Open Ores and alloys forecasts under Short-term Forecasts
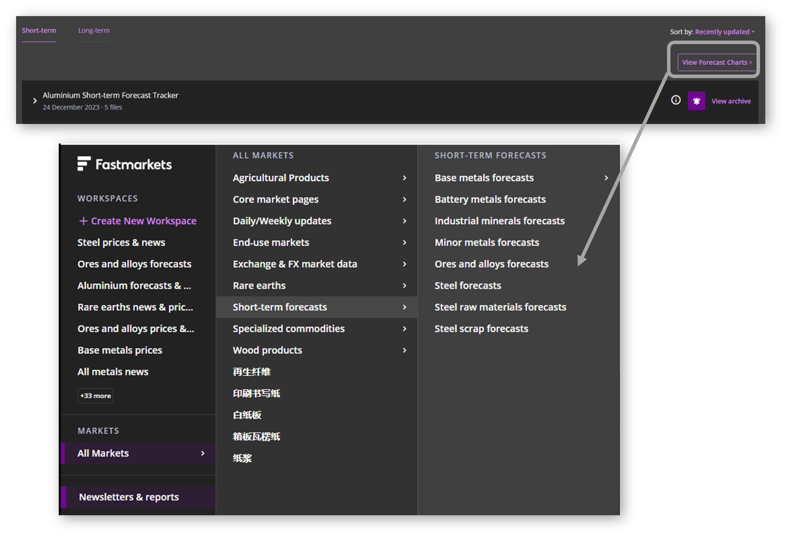This screenshot has width=788, height=538. pyautogui.click(x=491, y=264)
